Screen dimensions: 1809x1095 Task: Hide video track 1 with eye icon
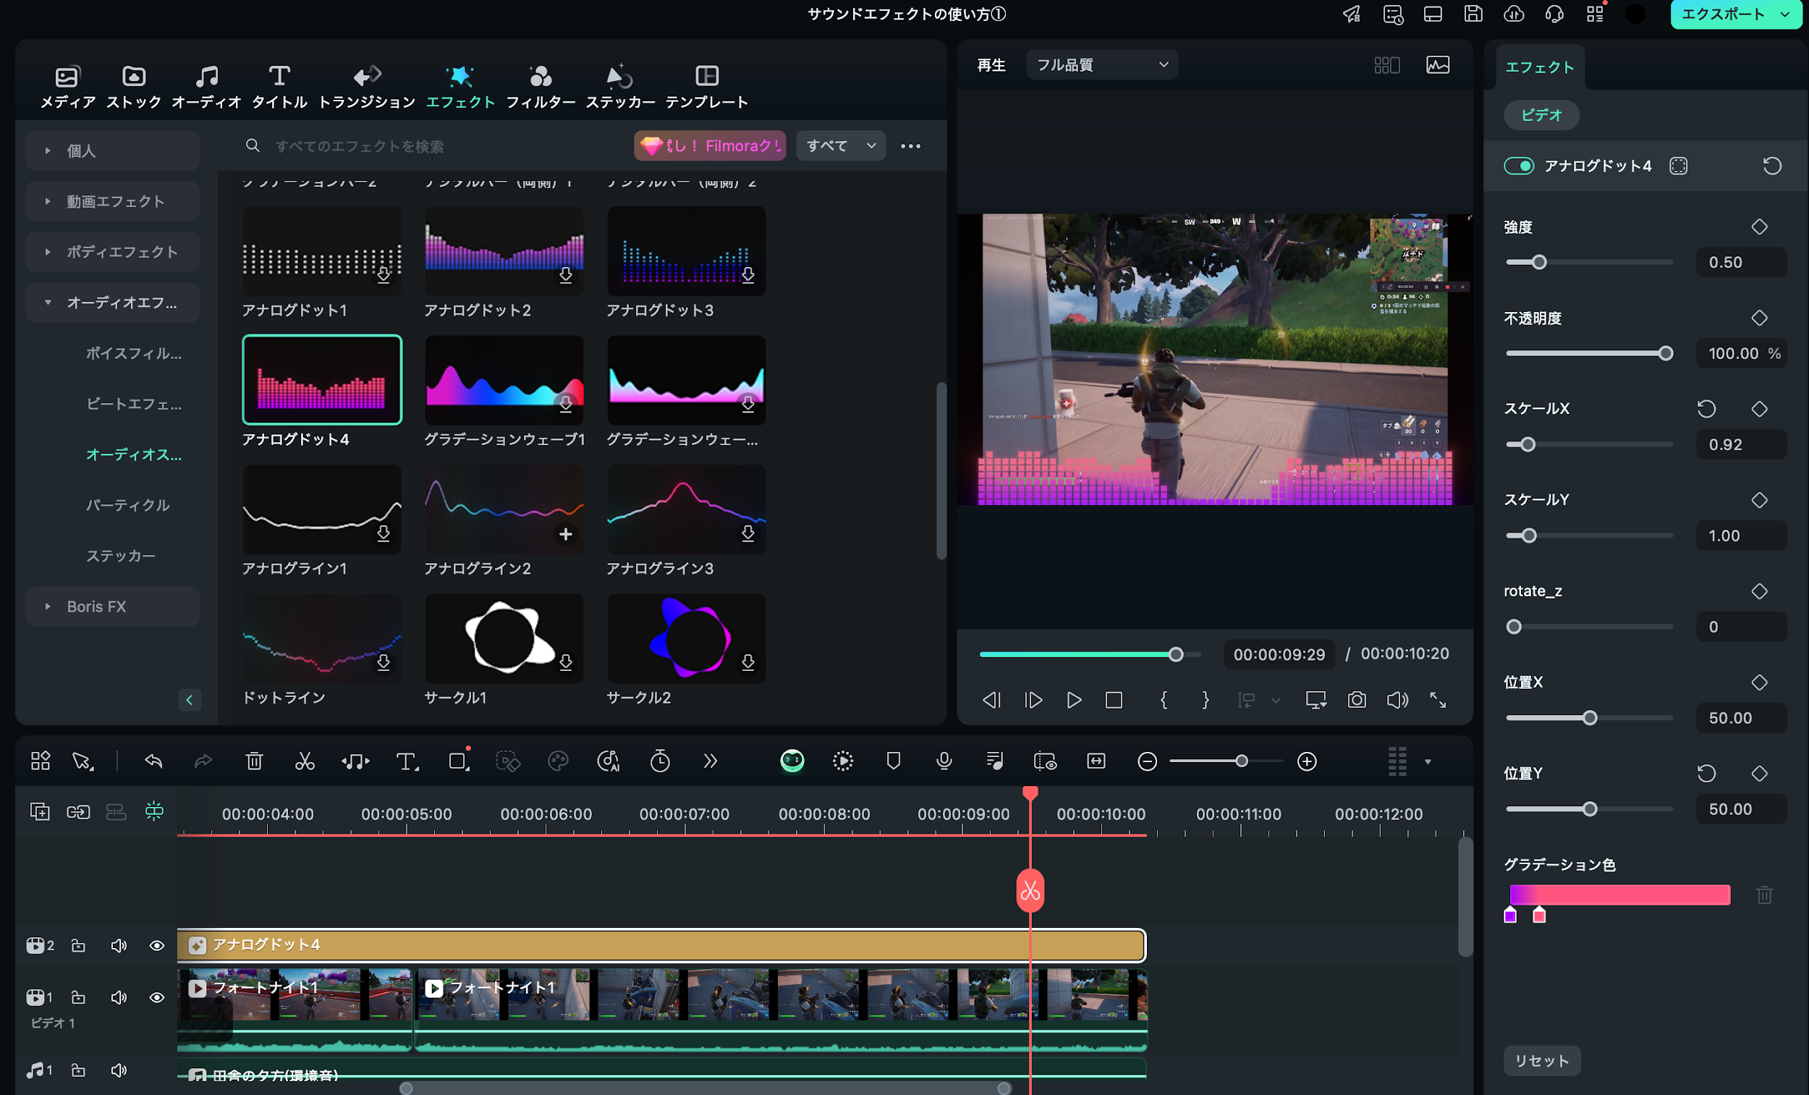point(156,997)
